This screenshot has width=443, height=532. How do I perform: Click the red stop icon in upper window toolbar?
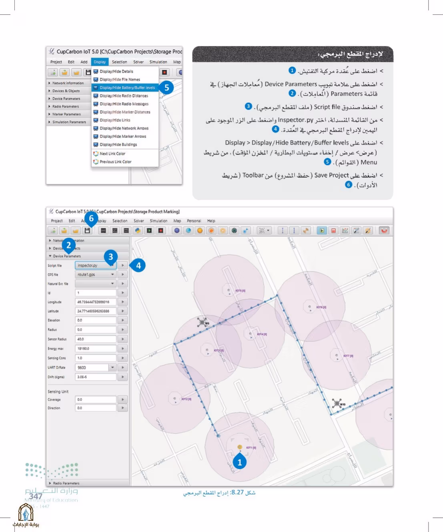[x=164, y=72]
